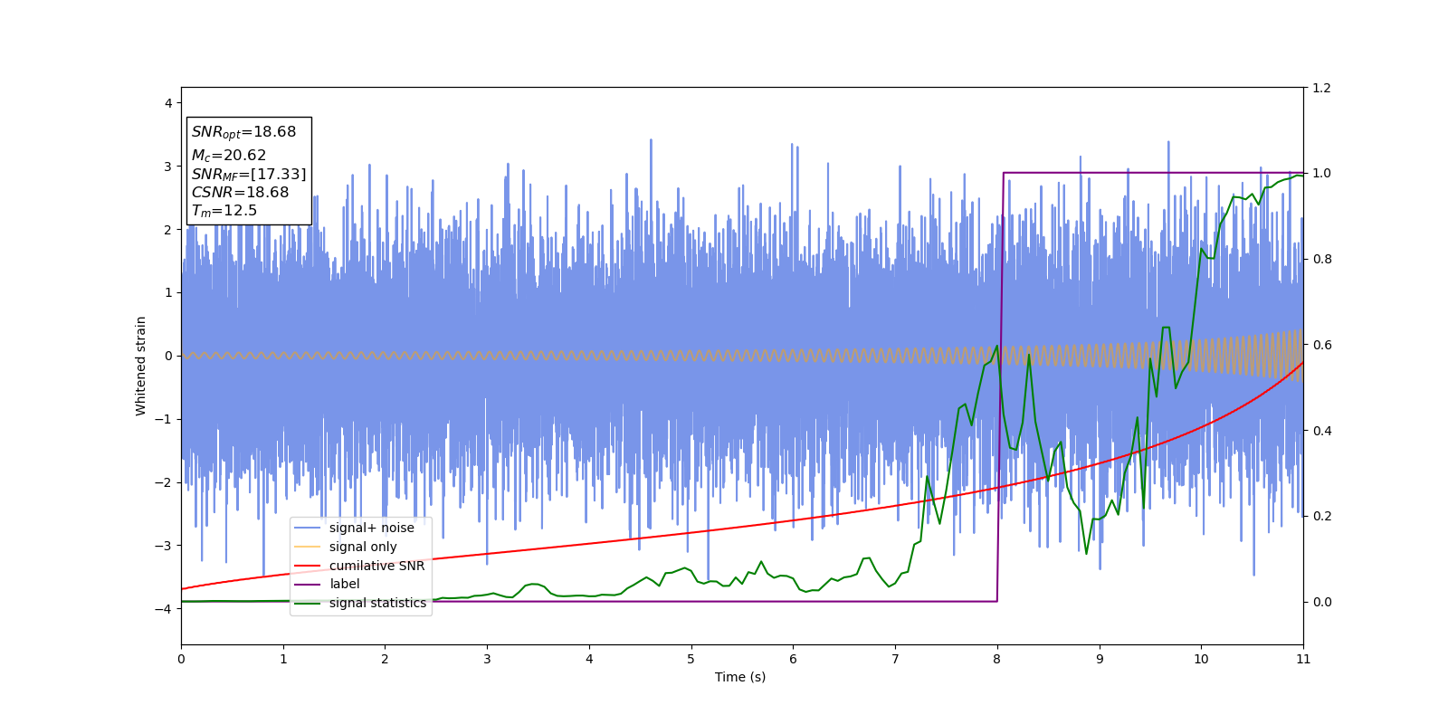Click right y-axis tick label 0.8
The height and width of the screenshot is (724, 1448).
[1322, 259]
